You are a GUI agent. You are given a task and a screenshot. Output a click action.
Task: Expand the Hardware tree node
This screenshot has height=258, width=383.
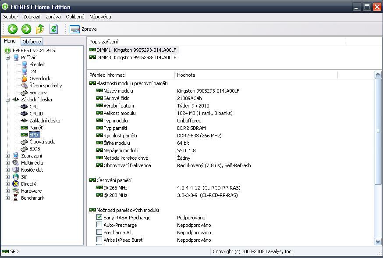click(x=7, y=191)
